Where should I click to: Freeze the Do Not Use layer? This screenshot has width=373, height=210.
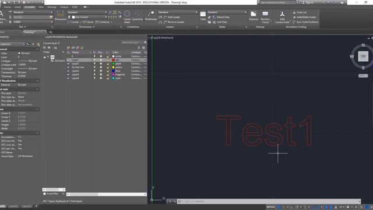pos(101,67)
